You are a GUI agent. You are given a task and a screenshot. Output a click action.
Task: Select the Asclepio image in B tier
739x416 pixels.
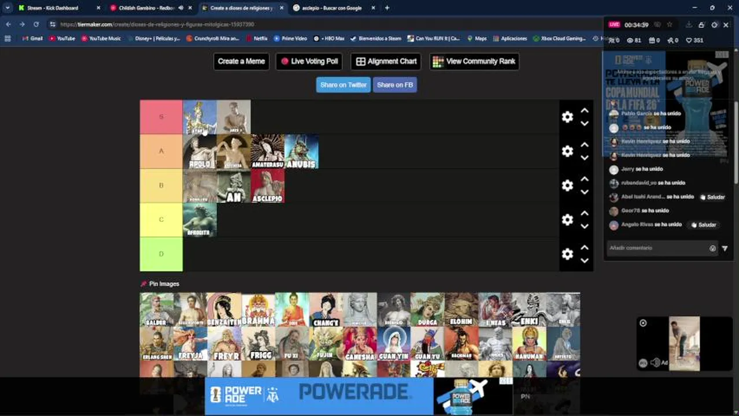(x=268, y=185)
